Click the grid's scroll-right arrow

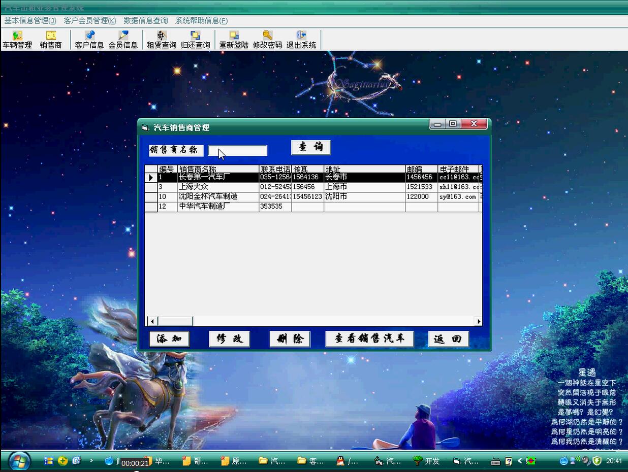(478, 321)
